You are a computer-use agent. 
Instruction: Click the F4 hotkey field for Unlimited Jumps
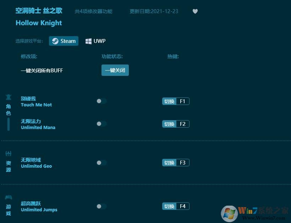[182, 206]
